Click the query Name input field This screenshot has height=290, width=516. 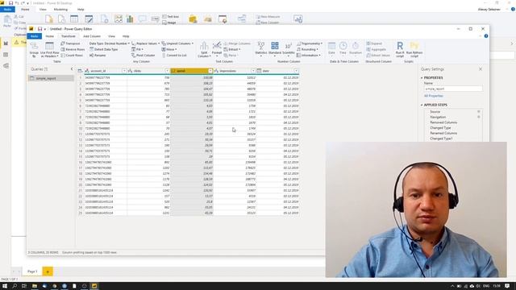pos(453,89)
